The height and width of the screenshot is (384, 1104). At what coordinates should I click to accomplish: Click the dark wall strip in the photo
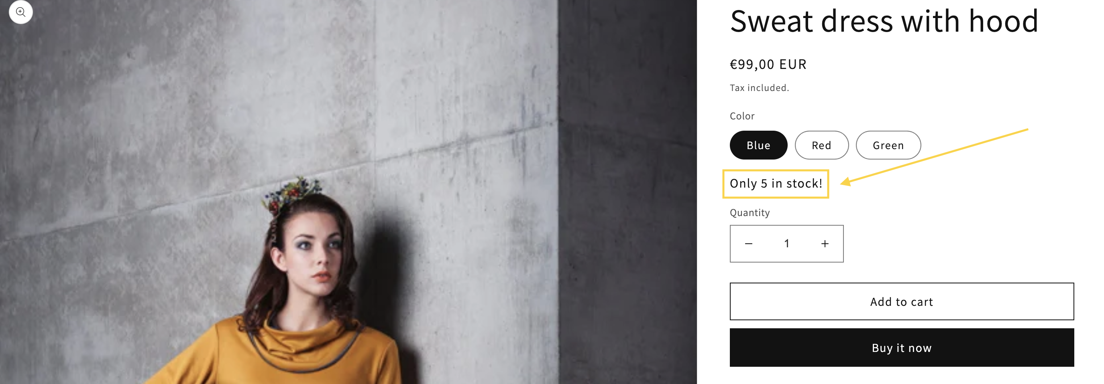626,193
